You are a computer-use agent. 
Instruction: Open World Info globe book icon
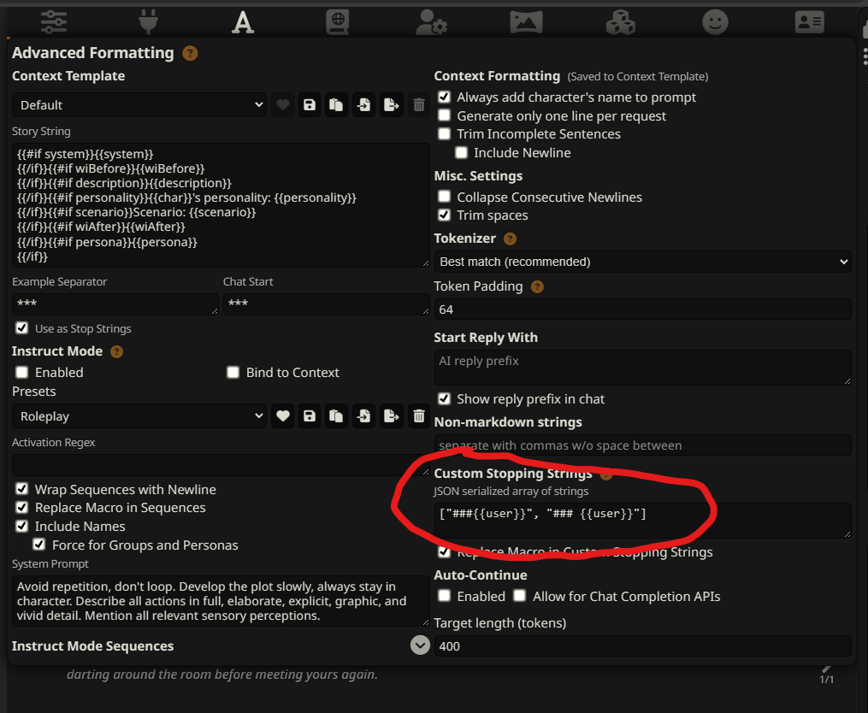pos(338,21)
